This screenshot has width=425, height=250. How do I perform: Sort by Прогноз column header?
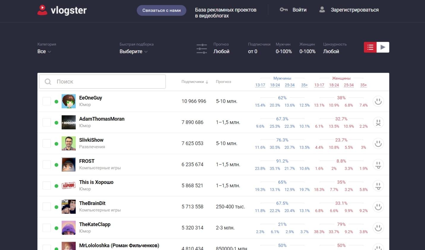(x=223, y=82)
